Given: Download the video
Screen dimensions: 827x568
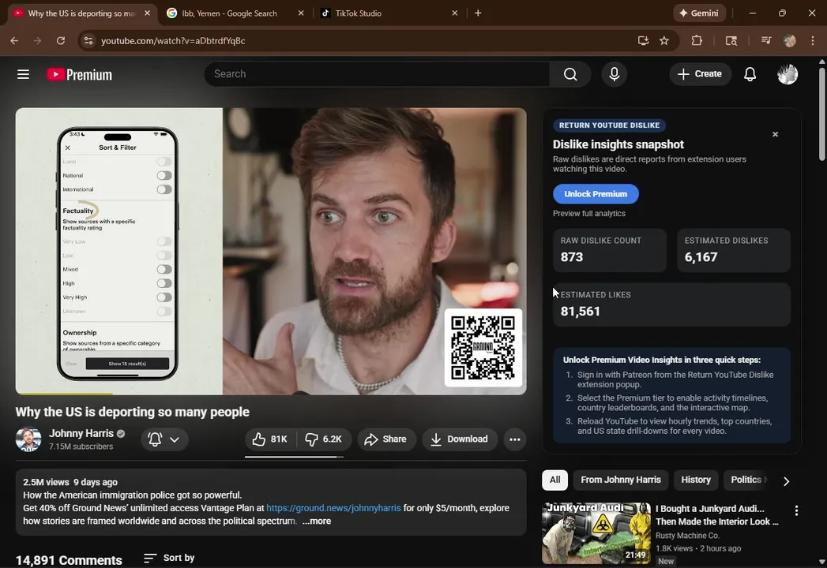Looking at the screenshot, I should point(460,439).
